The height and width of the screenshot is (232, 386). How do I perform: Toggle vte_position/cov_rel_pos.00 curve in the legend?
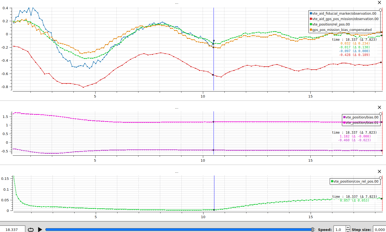(x=354, y=181)
